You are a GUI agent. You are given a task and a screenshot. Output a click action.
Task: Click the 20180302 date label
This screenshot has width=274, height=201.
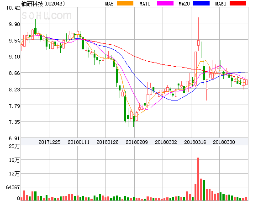[x=166, y=142]
